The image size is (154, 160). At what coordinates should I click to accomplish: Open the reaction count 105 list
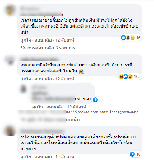pyautogui.click(x=137, y=76)
